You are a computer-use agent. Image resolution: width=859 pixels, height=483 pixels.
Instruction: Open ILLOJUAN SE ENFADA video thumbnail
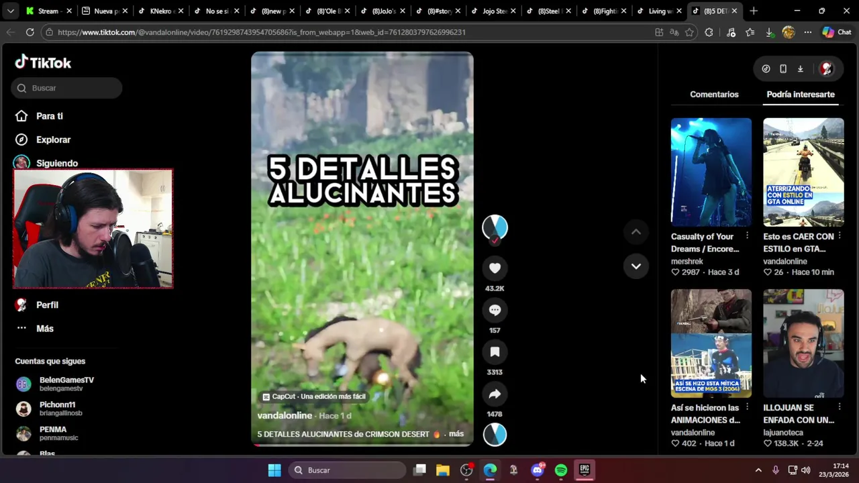[x=803, y=343]
